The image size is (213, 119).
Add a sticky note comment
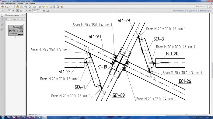[44, 7]
